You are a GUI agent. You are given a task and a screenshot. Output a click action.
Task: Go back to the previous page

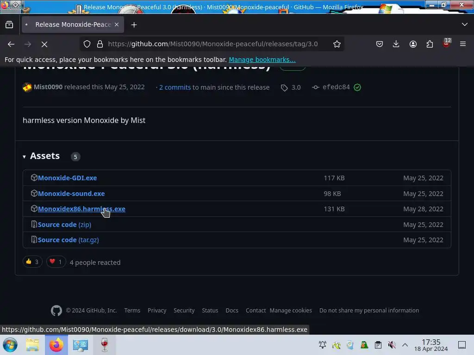pyautogui.click(x=11, y=44)
